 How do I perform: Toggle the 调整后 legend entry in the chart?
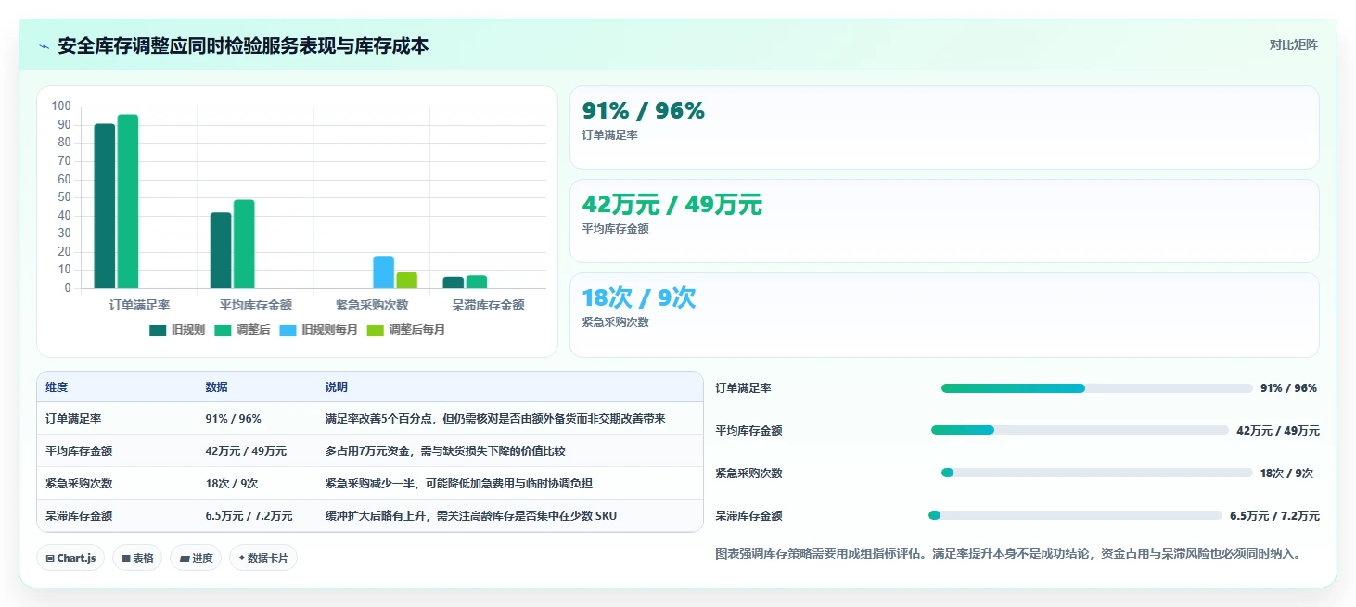click(242, 330)
